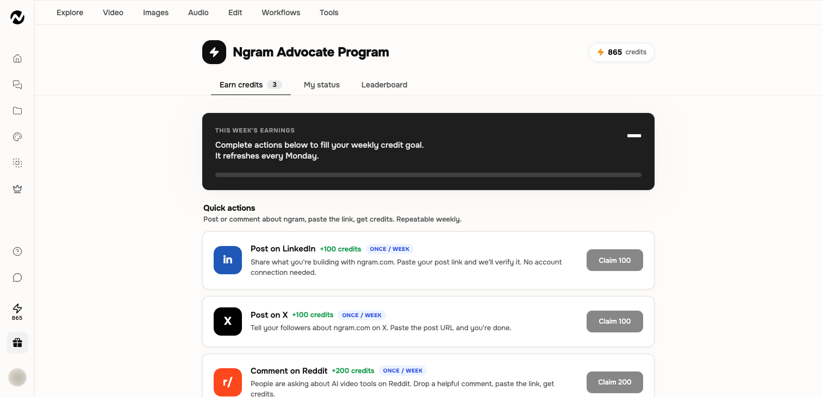This screenshot has width=822, height=397.
Task: Click the THIS WEEK'S EARNINGS label
Action: click(255, 130)
